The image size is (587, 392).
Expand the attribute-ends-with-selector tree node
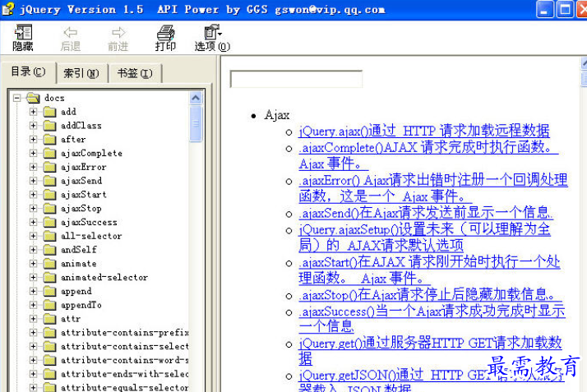(34, 374)
